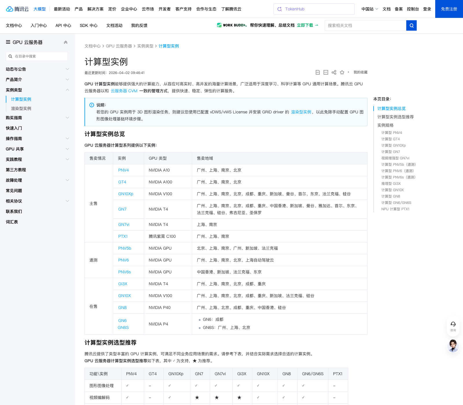
Task: Open GN6S instance link
Action: click(123, 327)
